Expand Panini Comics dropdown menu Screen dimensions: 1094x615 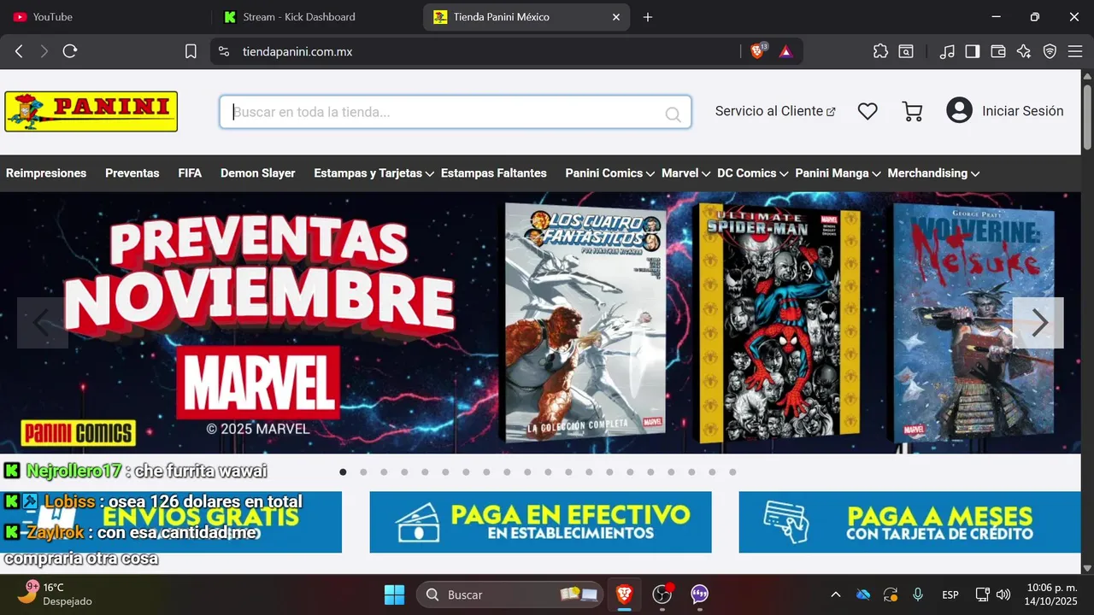click(610, 173)
